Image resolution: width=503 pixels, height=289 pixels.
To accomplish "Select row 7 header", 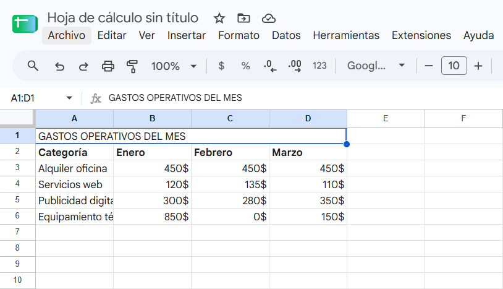I will (17, 232).
